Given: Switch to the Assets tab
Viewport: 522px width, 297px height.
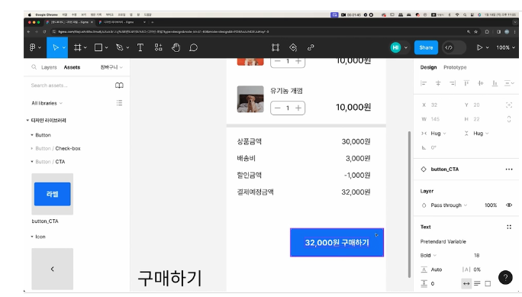Looking at the screenshot, I should tap(72, 67).
